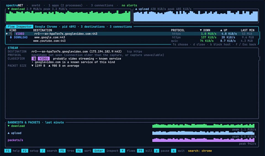Image resolution: width=265 pixels, height=156 pixels.
Task: Select the www.youtube.com:443 quic row
Action: click(x=132, y=41)
